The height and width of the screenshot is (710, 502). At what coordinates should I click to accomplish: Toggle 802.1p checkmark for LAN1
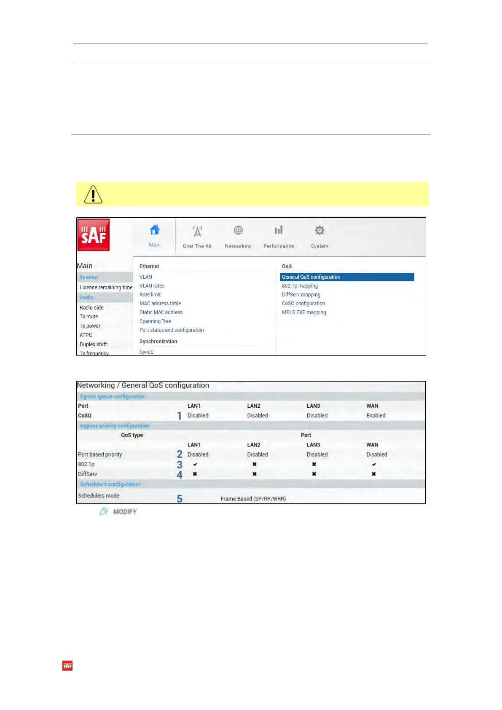[195, 464]
